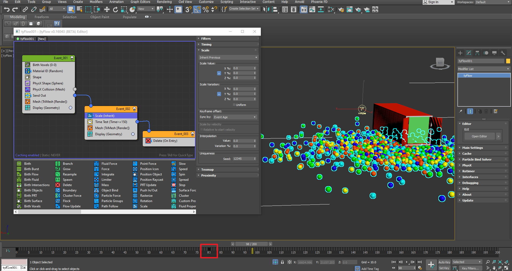Viewport: 512px width, 271px height.
Task: Open the Sync by Event Age dropdown
Action: coord(235,117)
